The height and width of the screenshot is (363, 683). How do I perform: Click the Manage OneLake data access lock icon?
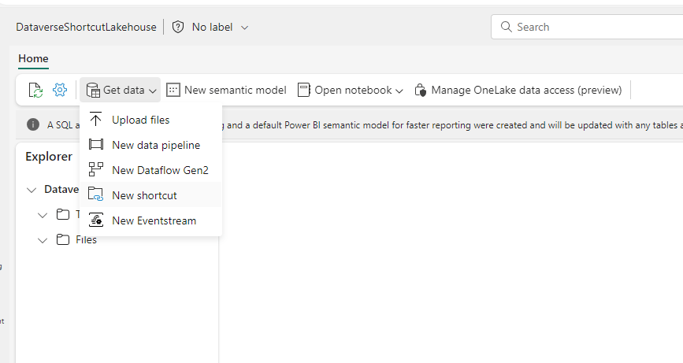(421, 91)
